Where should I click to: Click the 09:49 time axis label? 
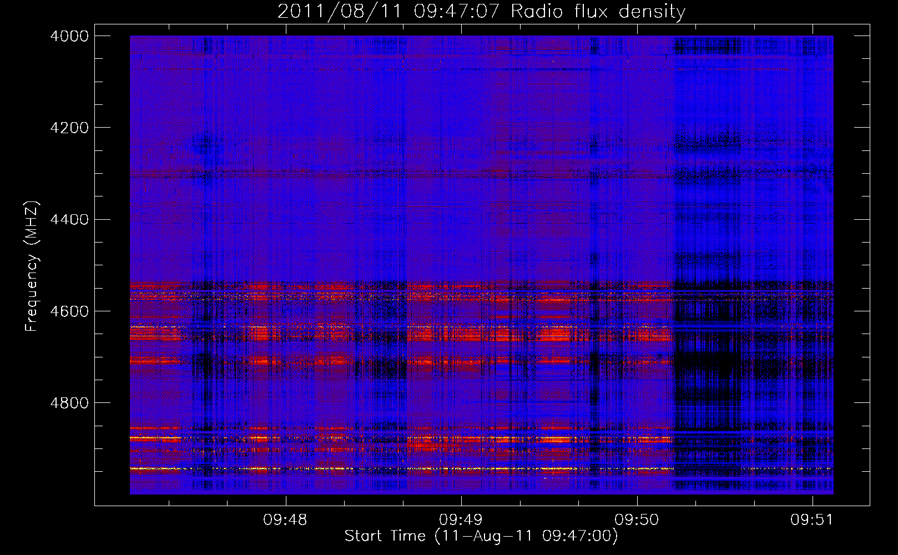click(461, 520)
